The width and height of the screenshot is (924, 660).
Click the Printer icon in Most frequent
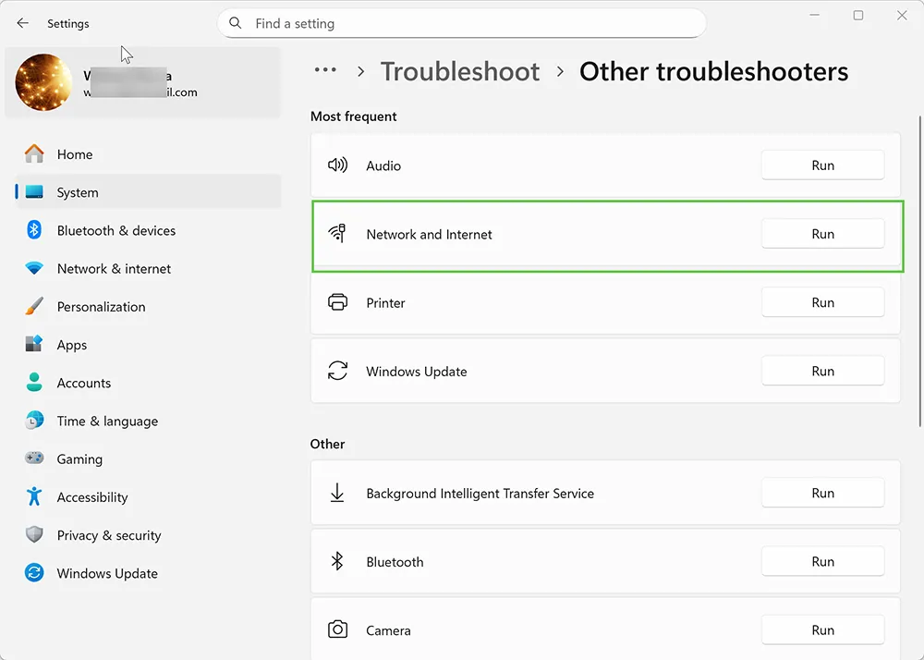click(338, 302)
